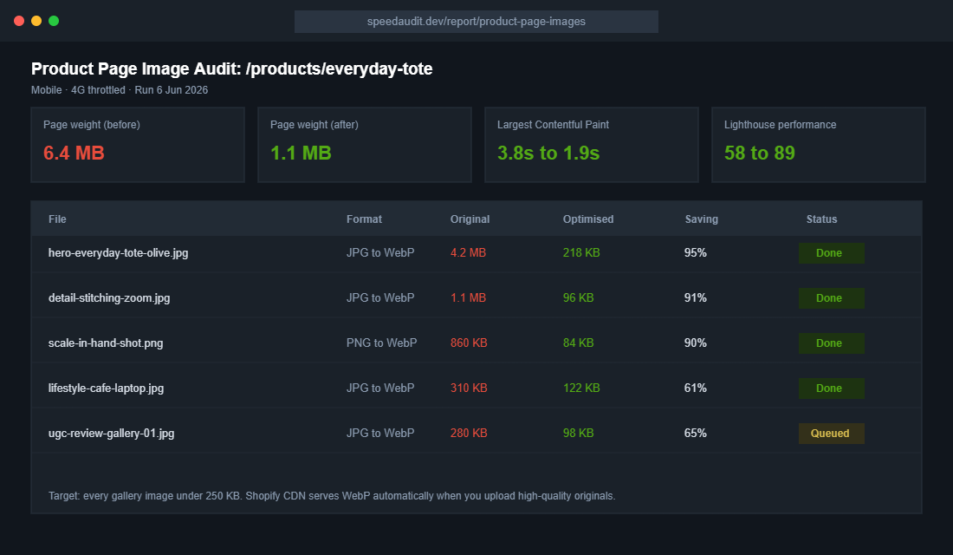This screenshot has height=555, width=953.
Task: Select the 'Target: every gallery image' footer note
Action: (332, 496)
